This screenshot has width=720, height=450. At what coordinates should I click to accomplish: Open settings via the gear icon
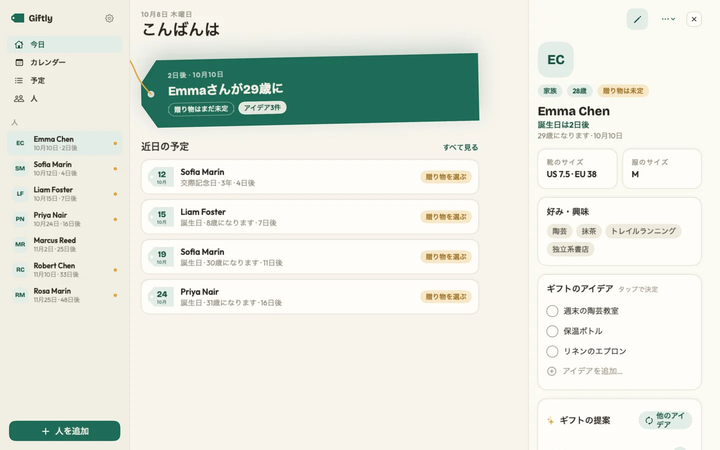coord(109,18)
